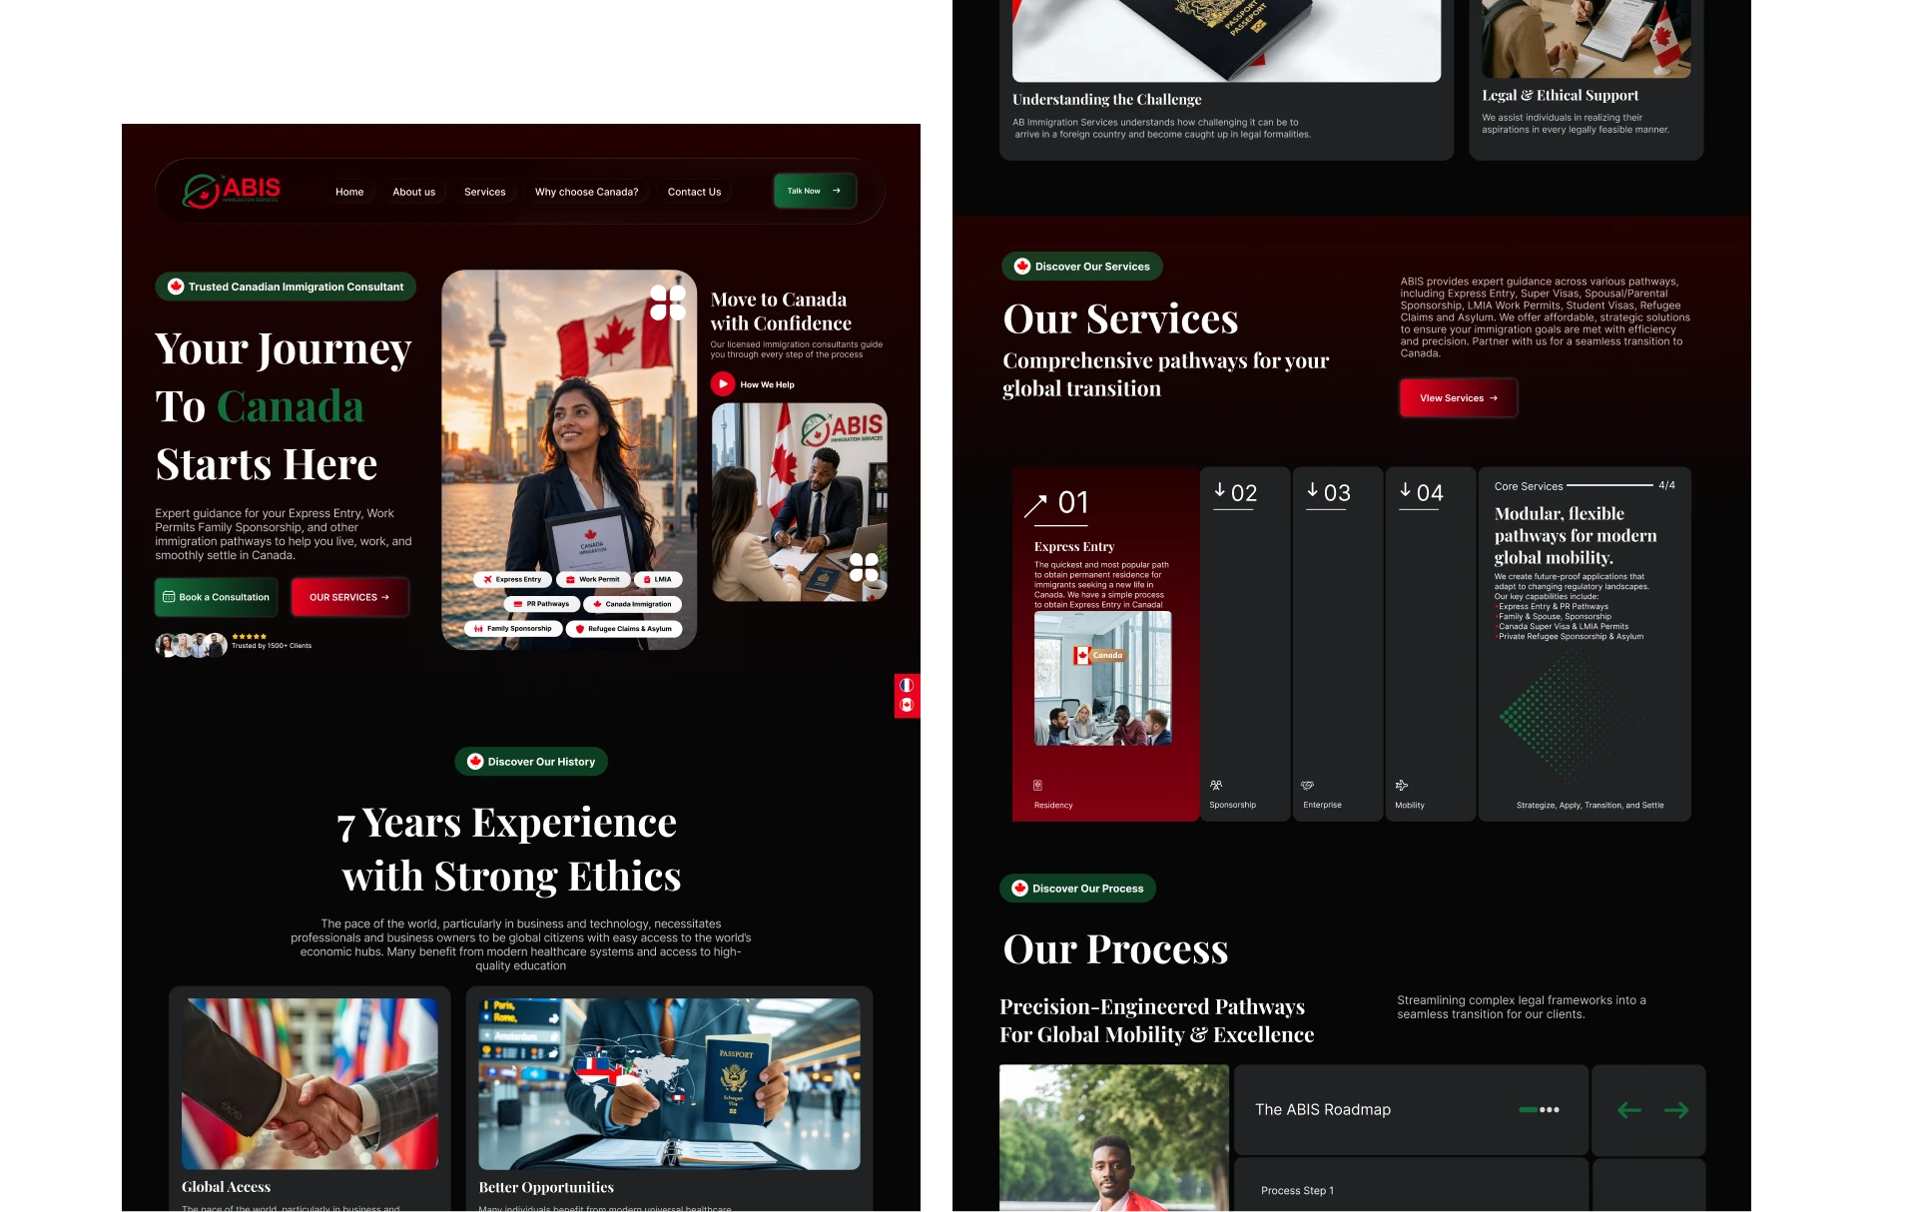1905x1212 pixels.
Task: Open the About us nav link
Action: click(413, 192)
